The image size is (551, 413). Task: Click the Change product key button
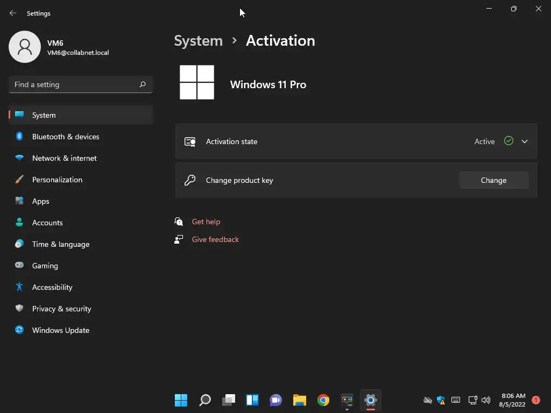[493, 180]
